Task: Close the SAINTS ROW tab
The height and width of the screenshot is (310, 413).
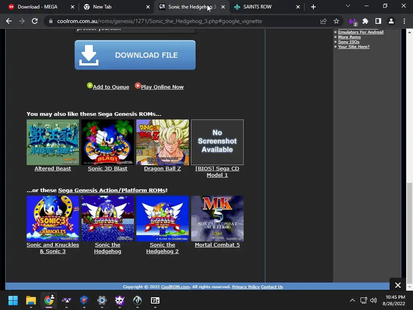Action: 298,7
